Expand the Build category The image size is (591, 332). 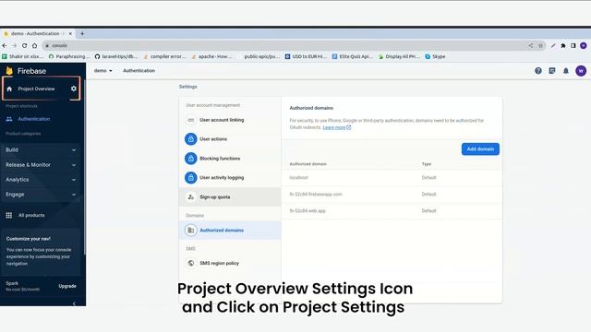click(41, 149)
